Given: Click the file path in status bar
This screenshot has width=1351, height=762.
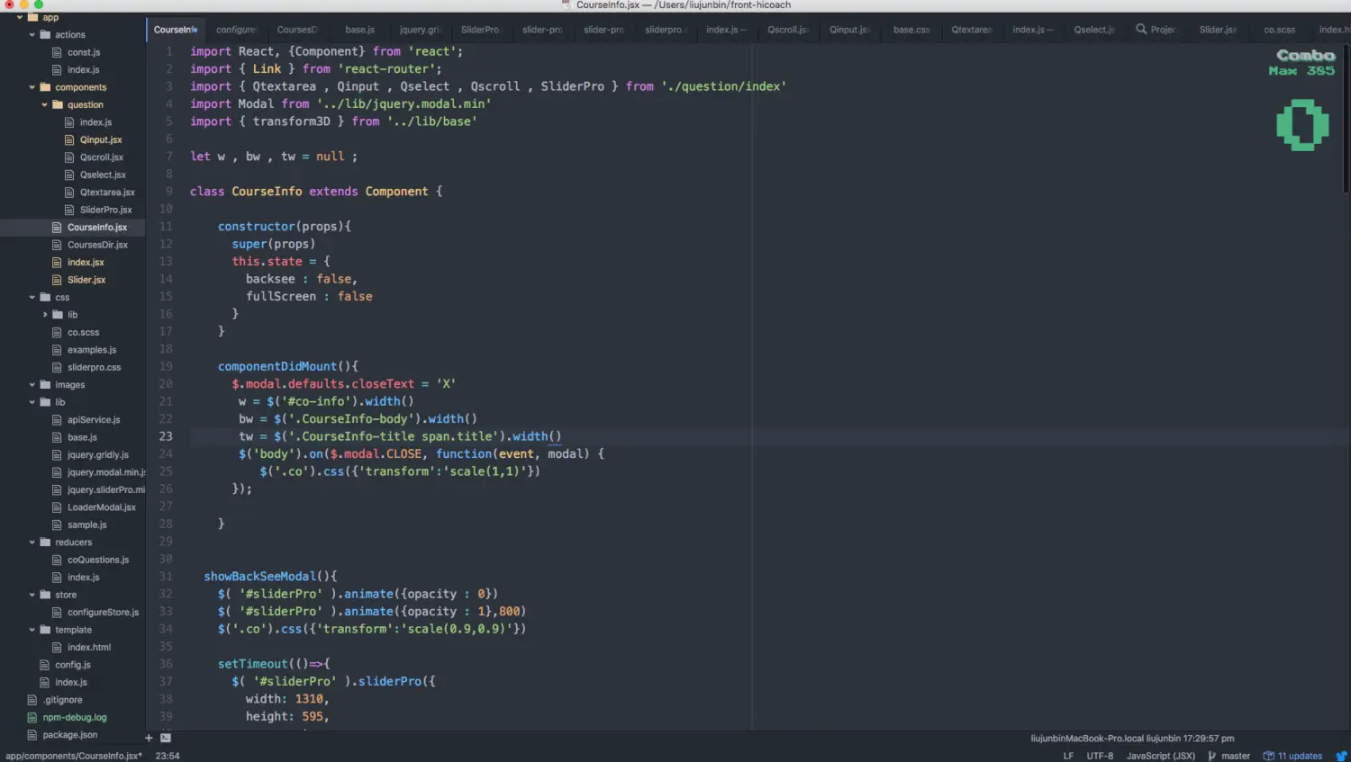Looking at the screenshot, I should pos(74,756).
